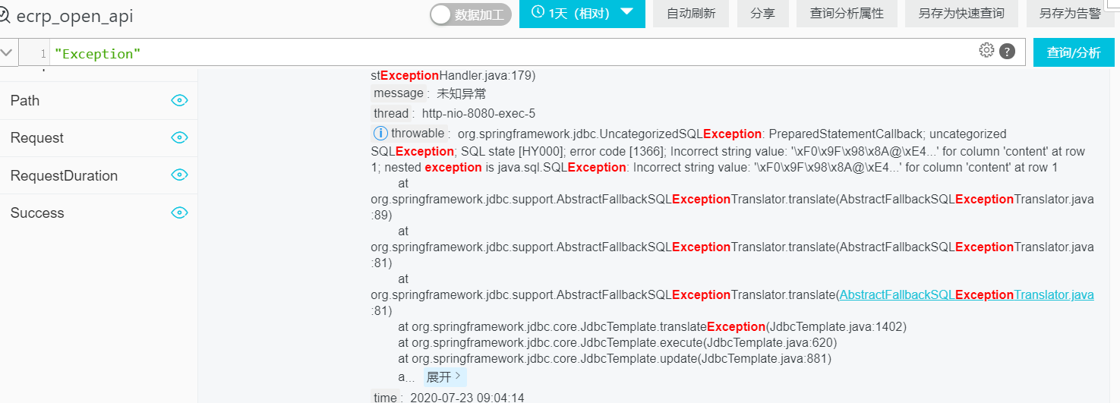Run the query with 查询/分析
The height and width of the screenshot is (403, 1120).
pos(1074,52)
